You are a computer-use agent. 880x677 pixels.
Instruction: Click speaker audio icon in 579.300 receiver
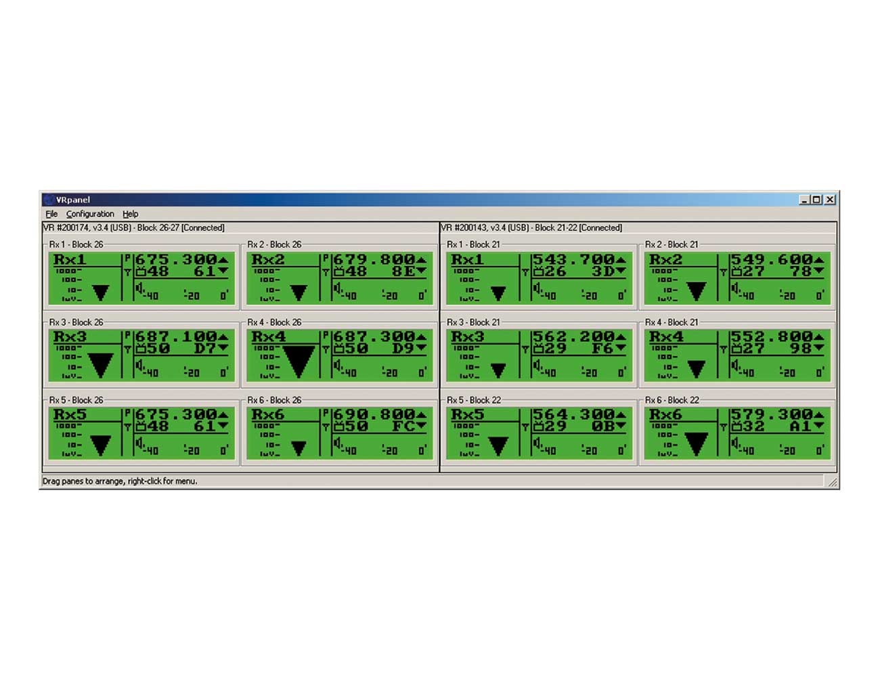(x=734, y=445)
